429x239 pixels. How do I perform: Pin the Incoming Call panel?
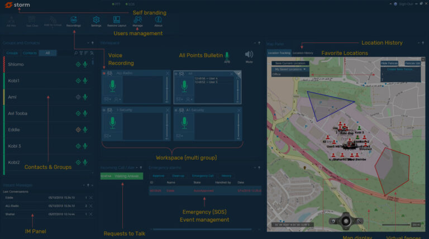[x=141, y=168]
